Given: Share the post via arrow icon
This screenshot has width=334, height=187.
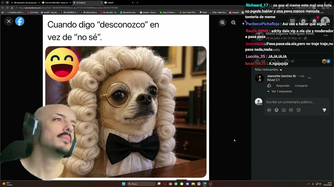Looking at the screenshot, I should pyautogui.click(x=287, y=61).
